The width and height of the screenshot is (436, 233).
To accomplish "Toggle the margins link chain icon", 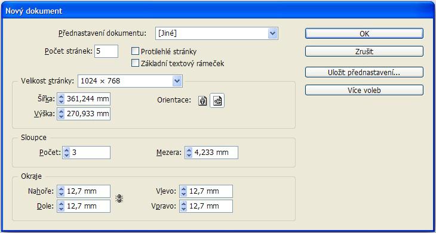I will [119, 198].
